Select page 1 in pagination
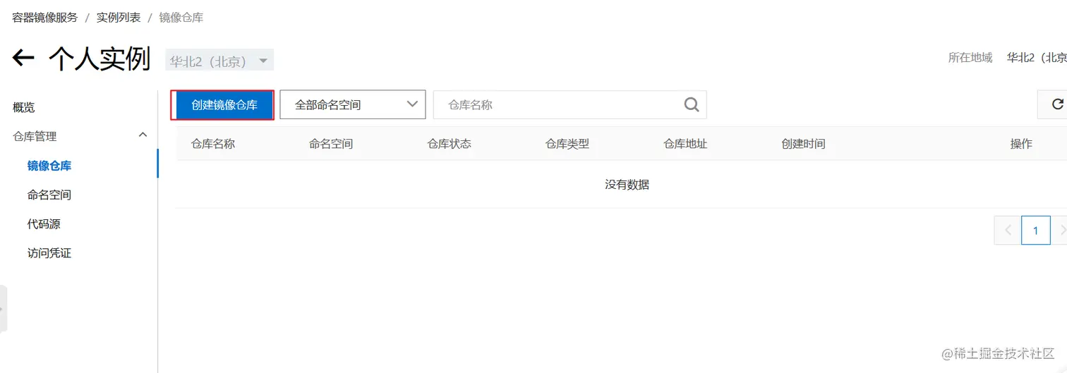The width and height of the screenshot is (1067, 373). click(x=1035, y=230)
